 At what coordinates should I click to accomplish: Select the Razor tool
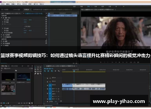35,71
